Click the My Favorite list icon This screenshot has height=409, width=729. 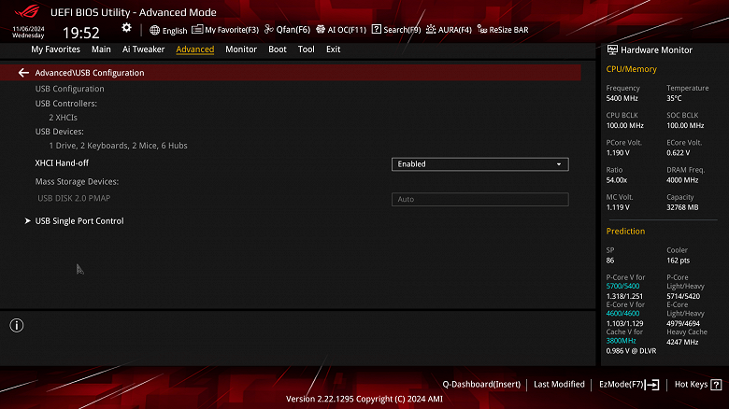click(197, 29)
